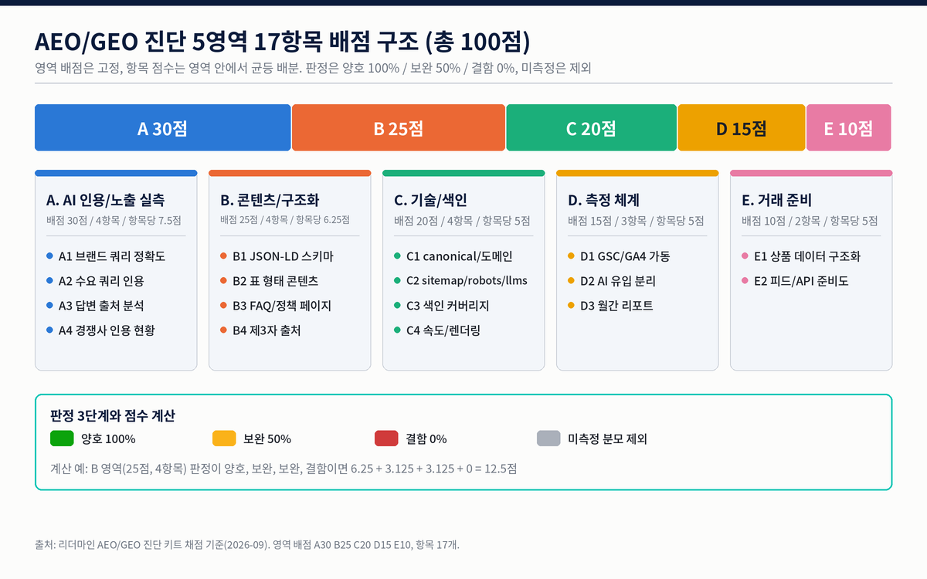Click the 배점 15점 / 3항목 / 항목당 5점 line

point(636,221)
